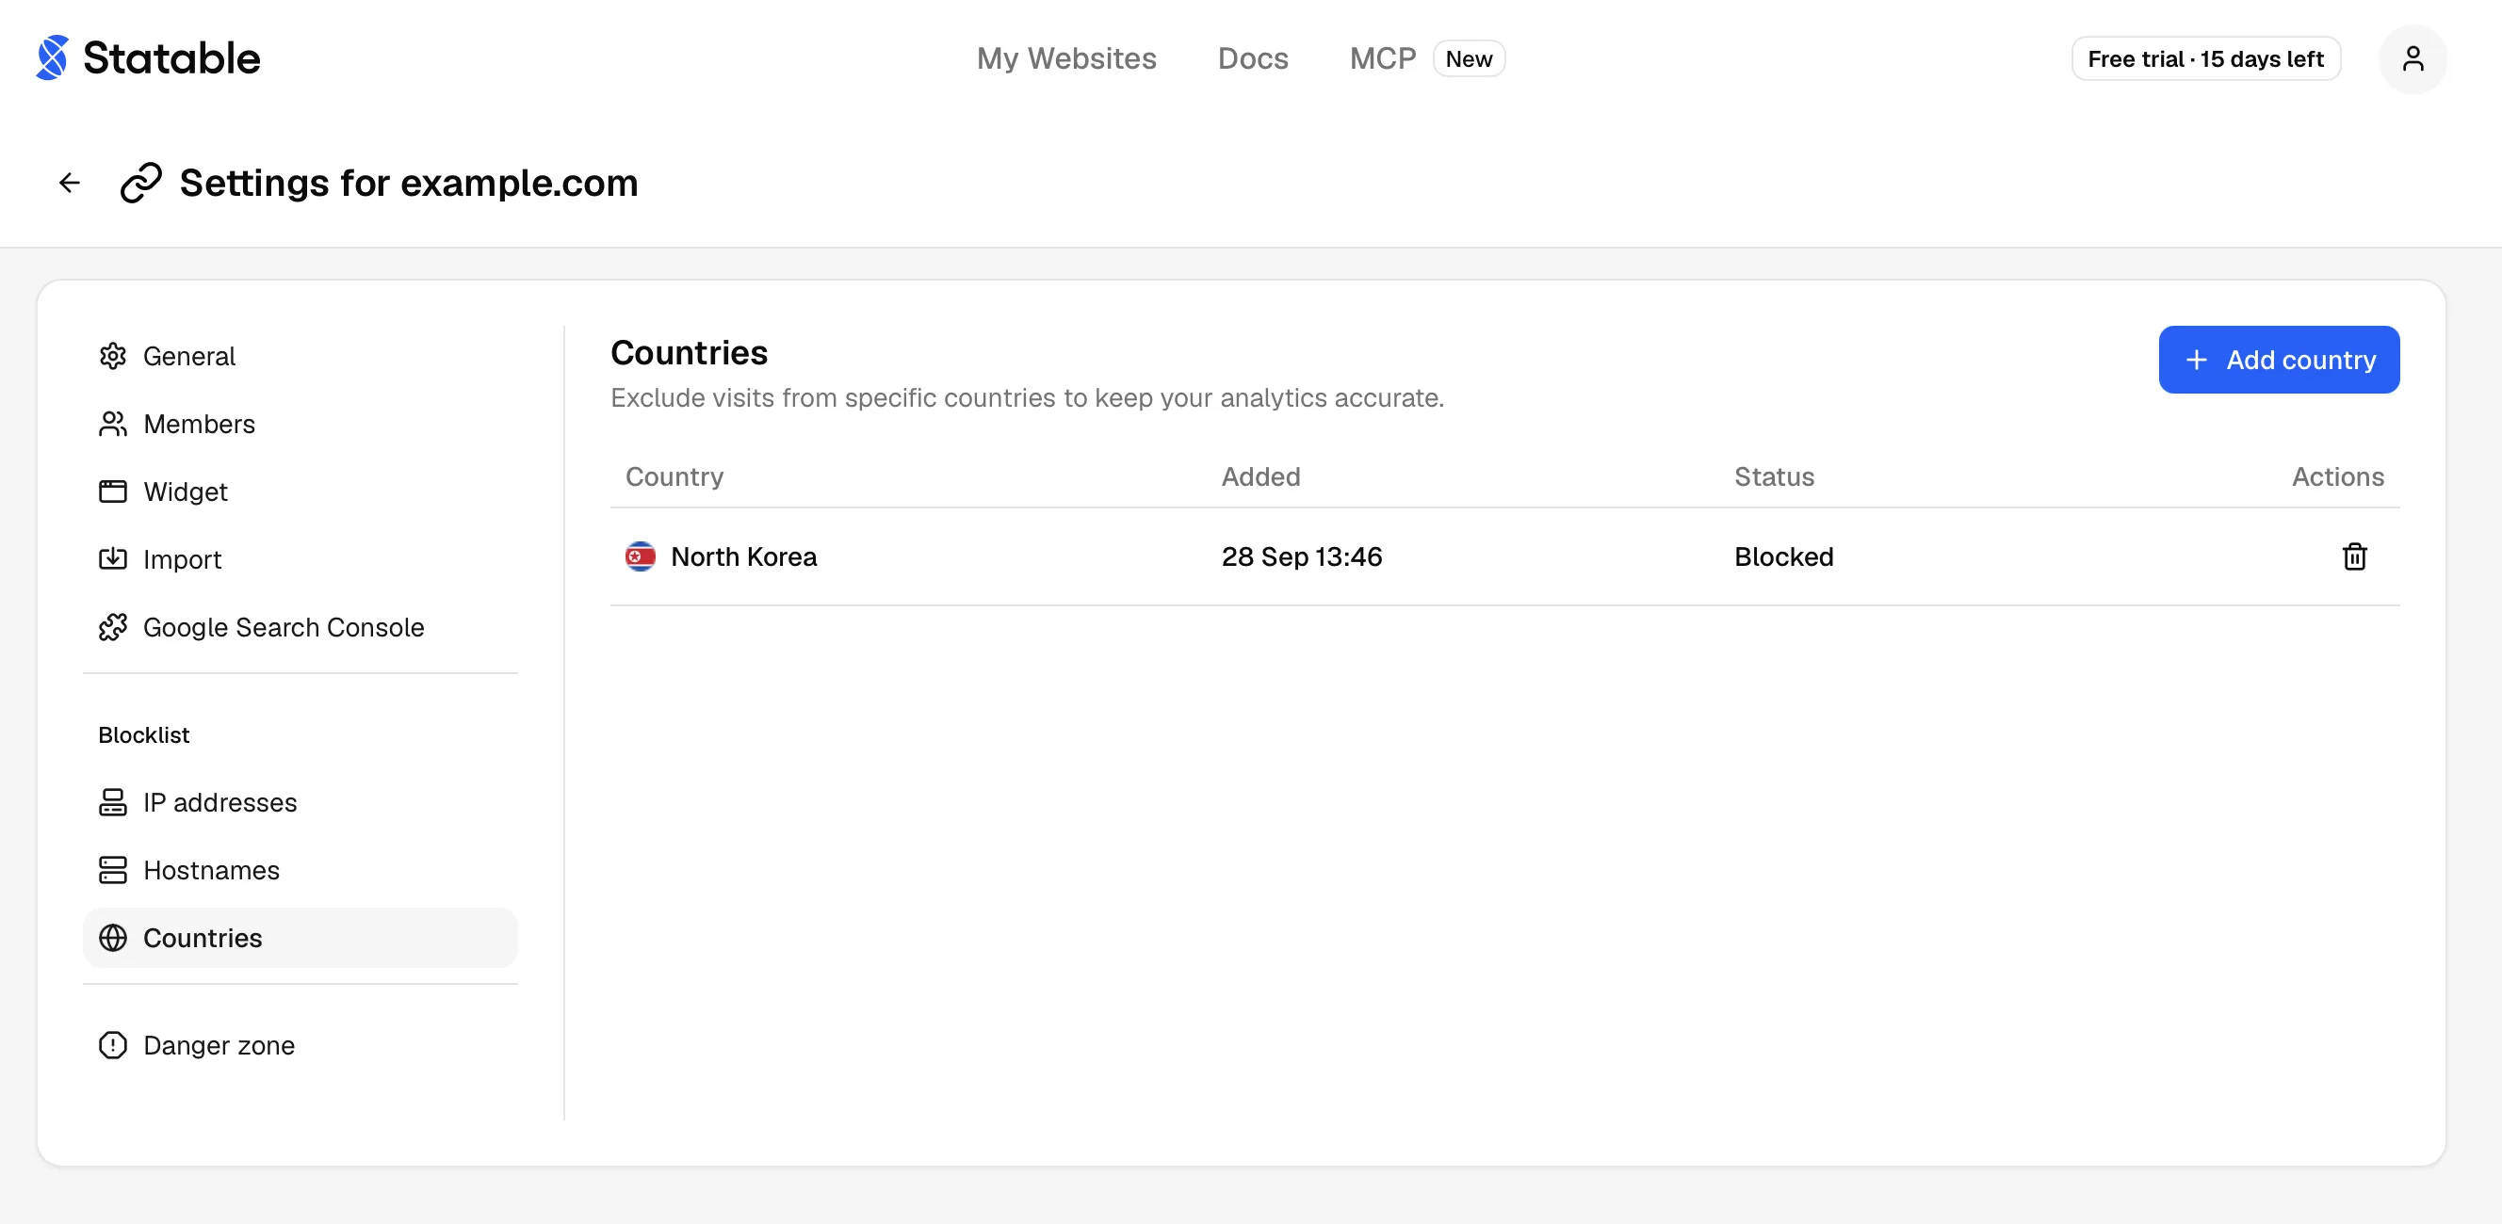Click the Statable logo icon
The height and width of the screenshot is (1224, 2502).
pyautogui.click(x=53, y=58)
